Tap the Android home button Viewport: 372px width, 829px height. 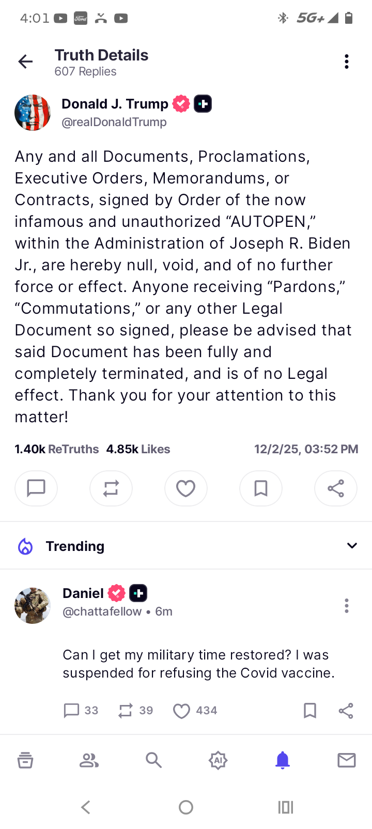click(186, 806)
